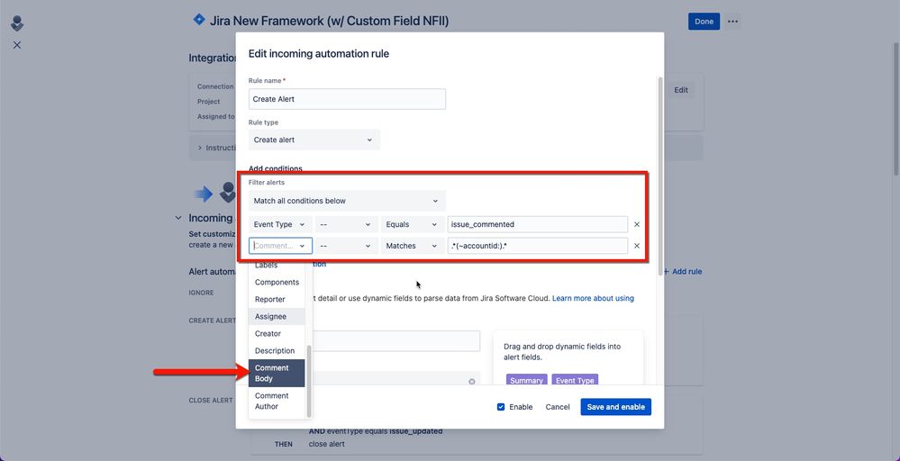Open the Event Type field dropdown
The width and height of the screenshot is (900, 461).
click(280, 224)
